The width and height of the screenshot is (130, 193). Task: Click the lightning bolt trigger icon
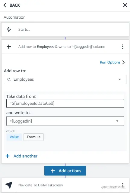point(9,30)
